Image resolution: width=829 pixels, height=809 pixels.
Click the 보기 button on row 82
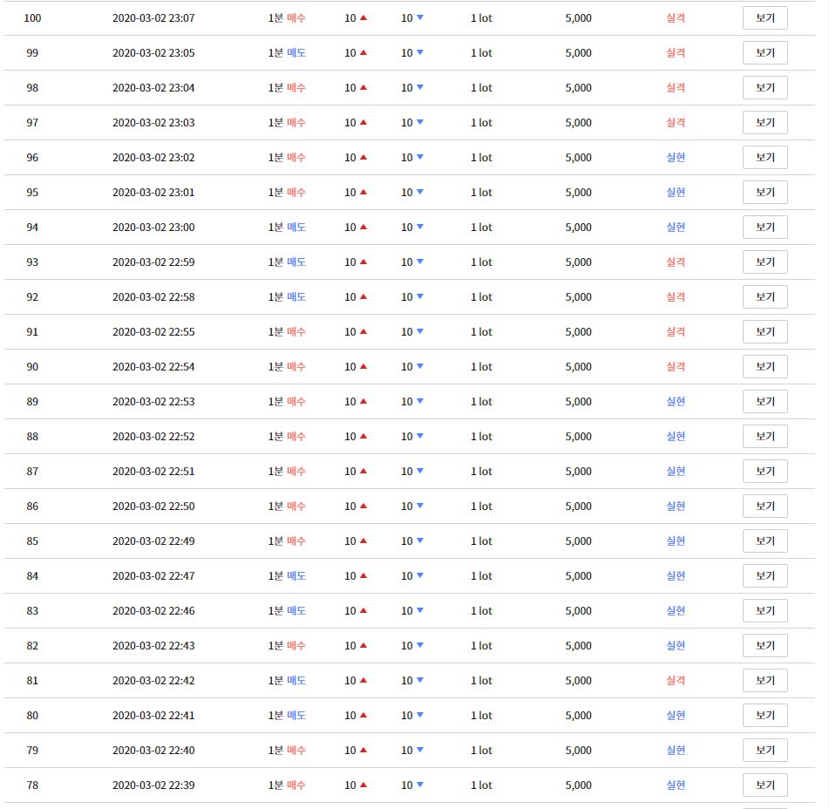pos(764,646)
